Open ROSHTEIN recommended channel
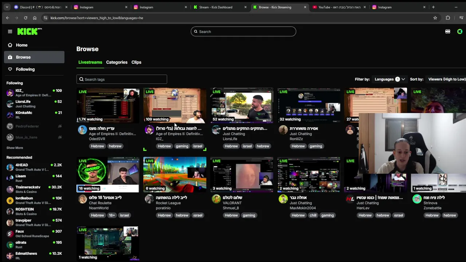Screen dimensions: 466x262 tap(34, 211)
